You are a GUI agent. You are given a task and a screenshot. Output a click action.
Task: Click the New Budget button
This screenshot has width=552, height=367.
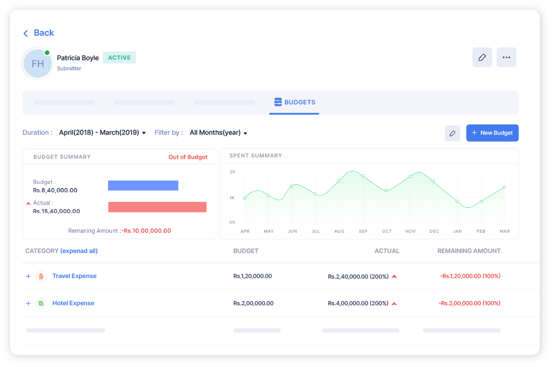(492, 133)
